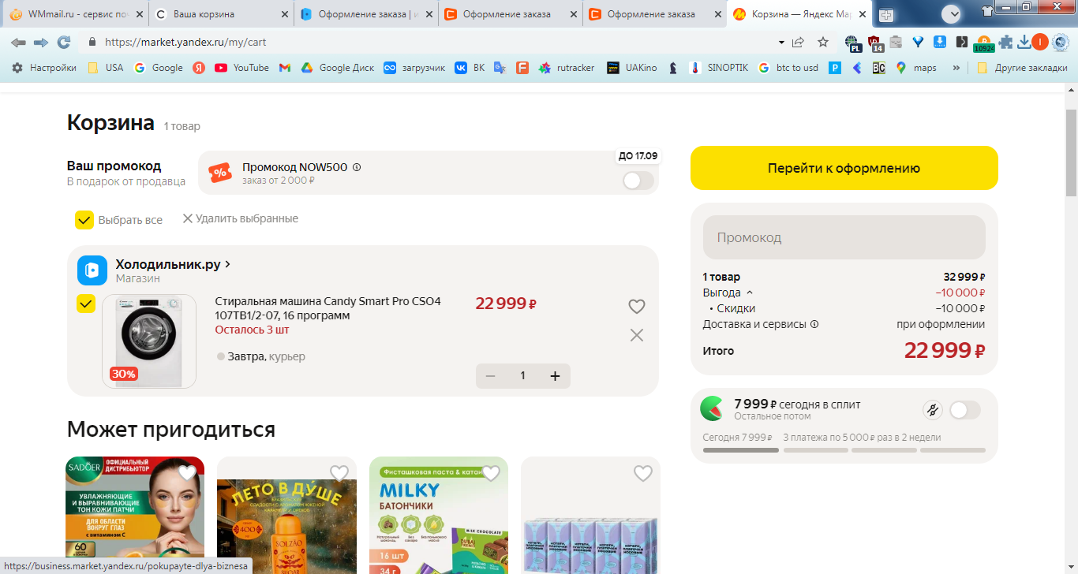Screen dimensions: 1078x574
Task: Open the Gmail bookmark icon
Action: click(x=285, y=68)
